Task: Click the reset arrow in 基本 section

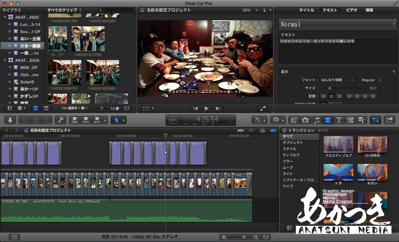Action: click(394, 72)
